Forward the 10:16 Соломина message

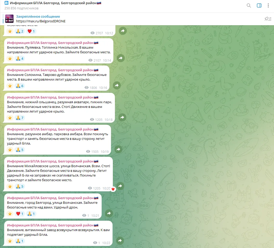pos(117,85)
